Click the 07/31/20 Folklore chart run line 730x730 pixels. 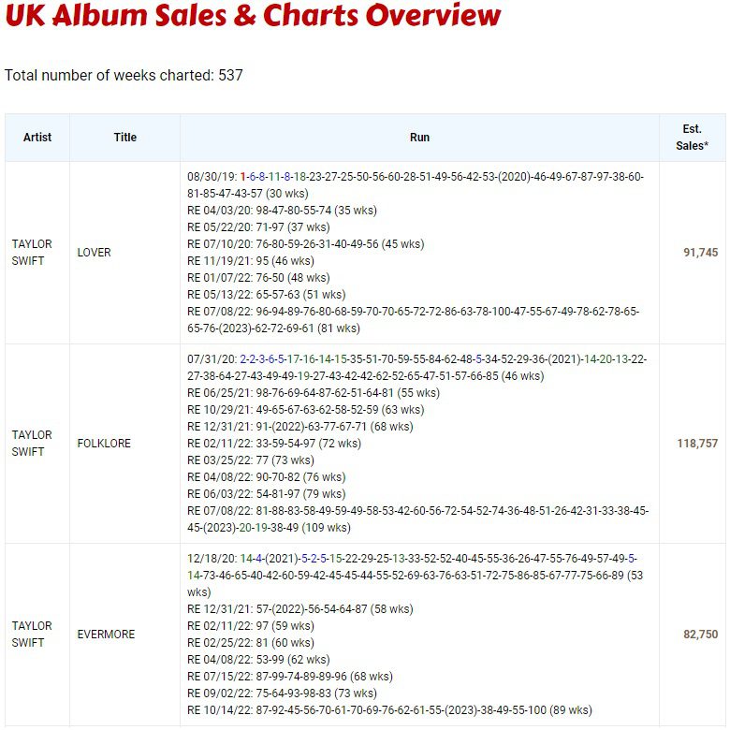click(x=417, y=368)
